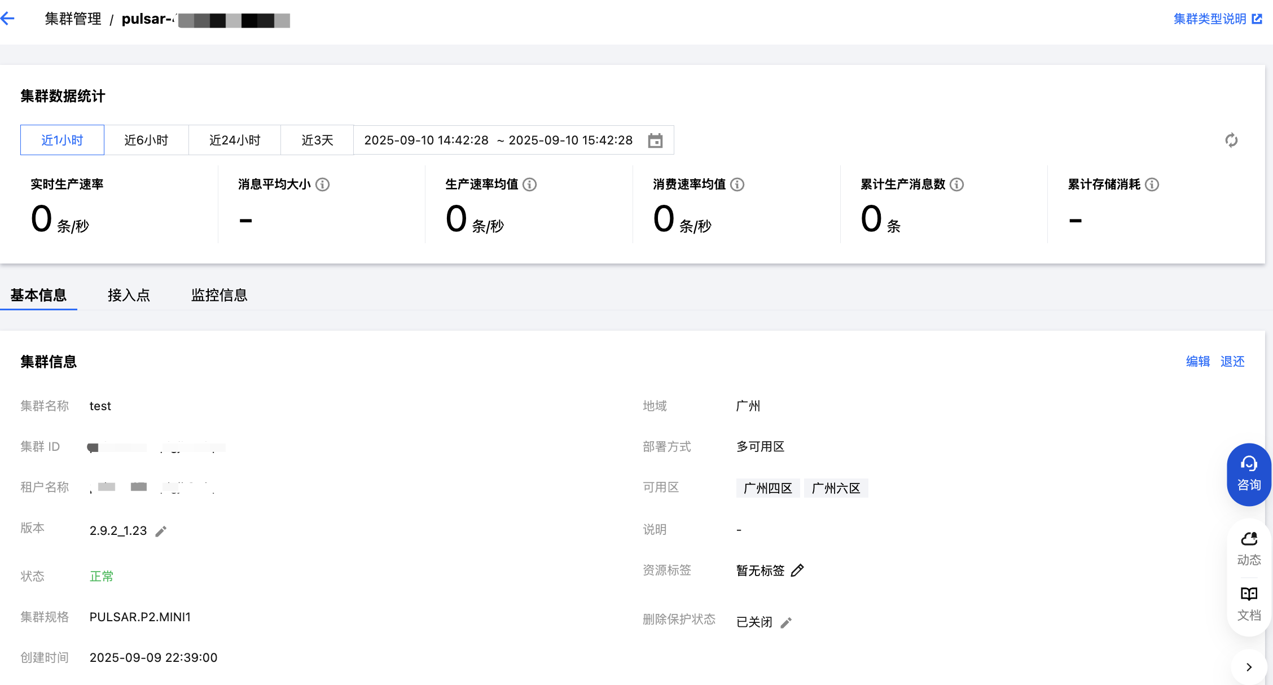Screen dimensions: 1273x685
Task: Open the 咨询 support button
Action: tap(1249, 474)
